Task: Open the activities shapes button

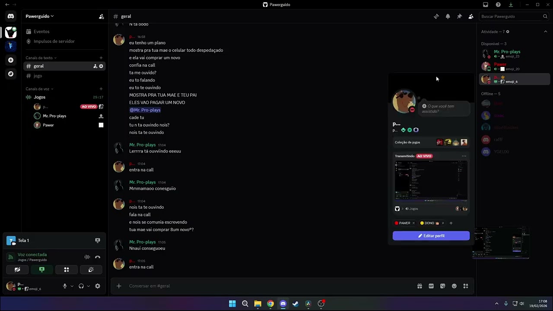Action: coord(67,270)
